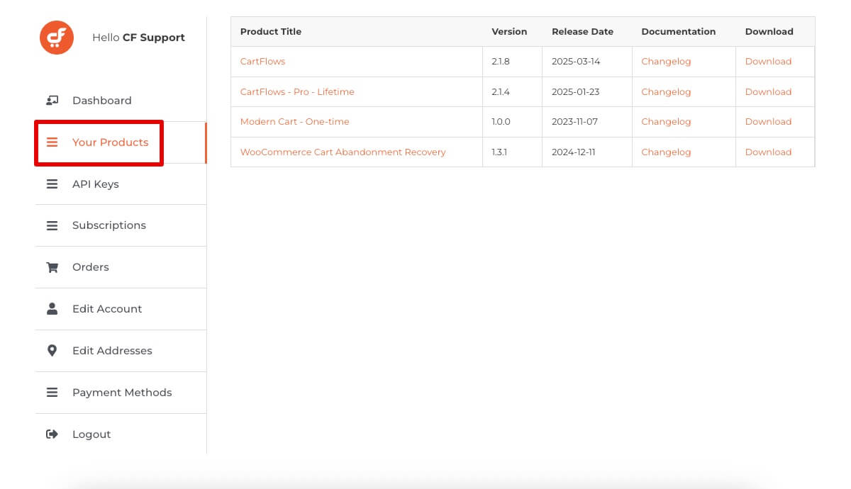
Task: Click the Product Title column header
Action: pos(271,32)
